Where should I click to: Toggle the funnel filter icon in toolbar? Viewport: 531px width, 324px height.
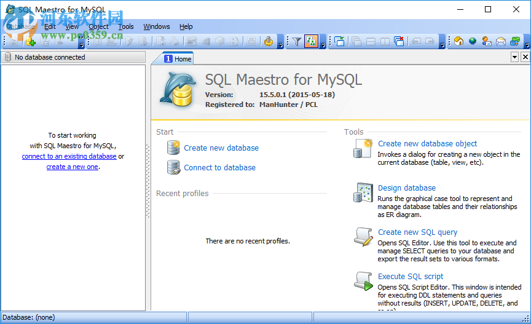[297, 41]
